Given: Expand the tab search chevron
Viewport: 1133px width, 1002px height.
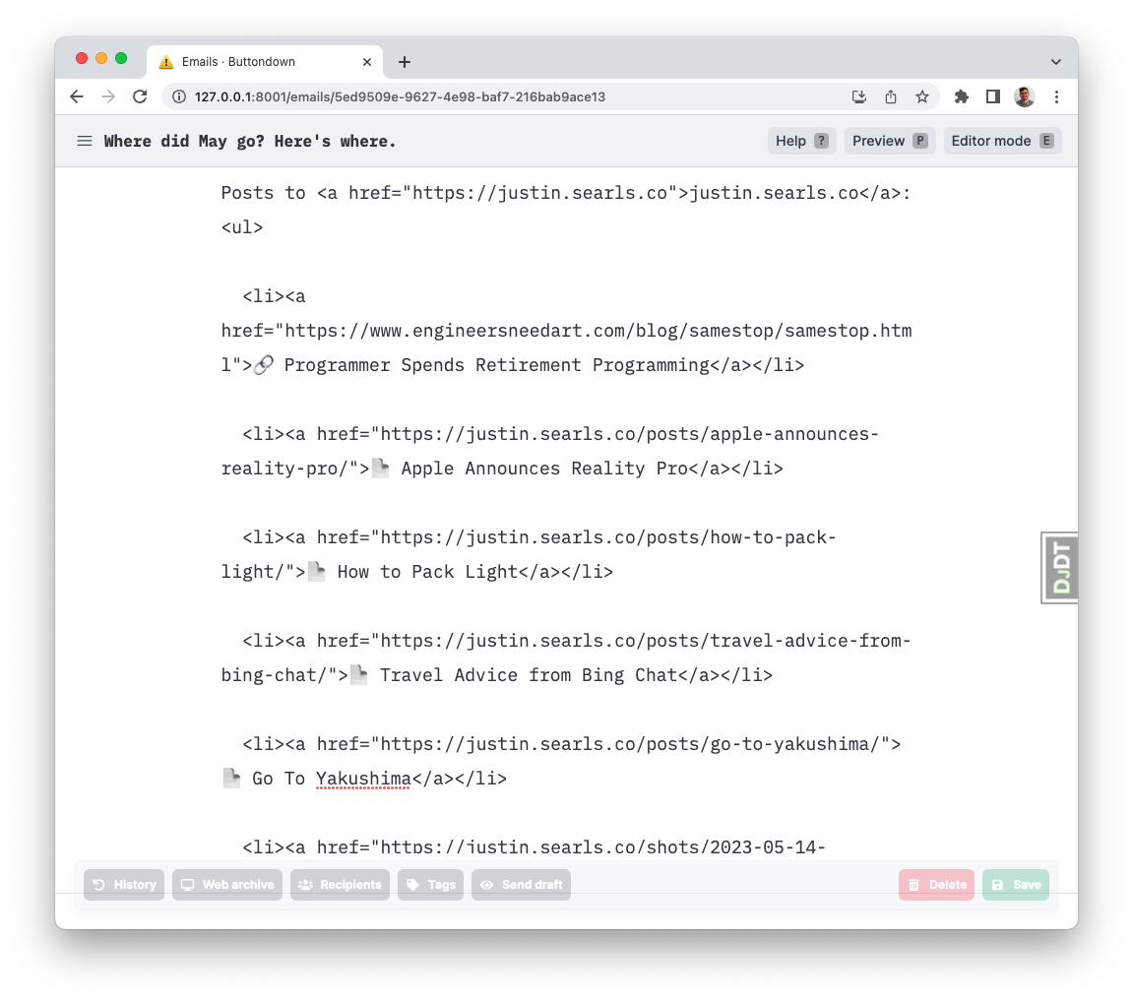Looking at the screenshot, I should [1055, 62].
